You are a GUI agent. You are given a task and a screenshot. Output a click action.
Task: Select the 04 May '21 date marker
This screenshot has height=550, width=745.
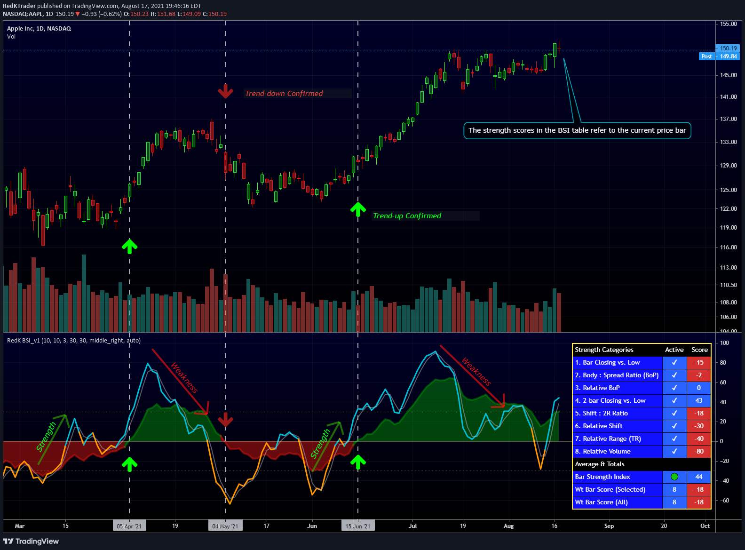coord(225,526)
